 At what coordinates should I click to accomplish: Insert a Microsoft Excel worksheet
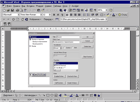click(78, 10)
